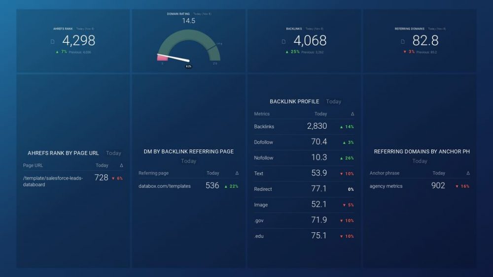Click the Today label beside Ahrefs Rank by Page URL
Screen dimensions: 493x277
113,153
